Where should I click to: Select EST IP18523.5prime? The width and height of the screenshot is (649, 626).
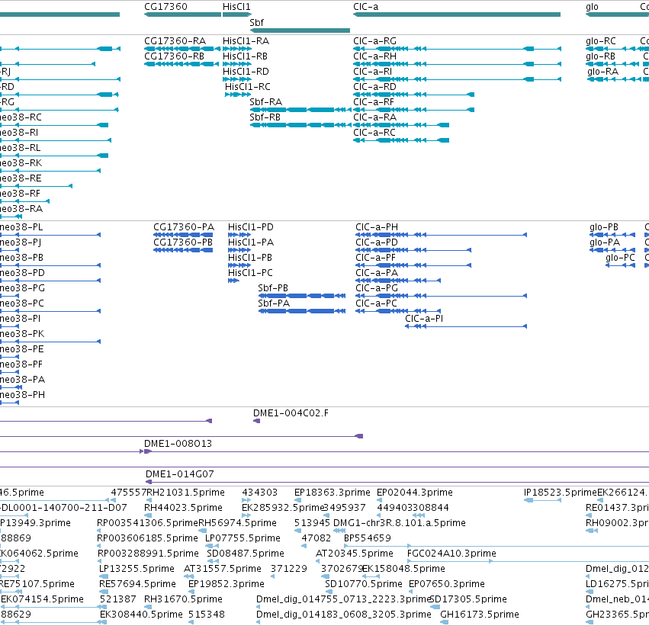tap(542, 500)
